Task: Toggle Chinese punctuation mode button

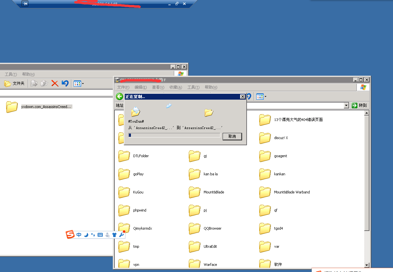Action: click(93, 235)
